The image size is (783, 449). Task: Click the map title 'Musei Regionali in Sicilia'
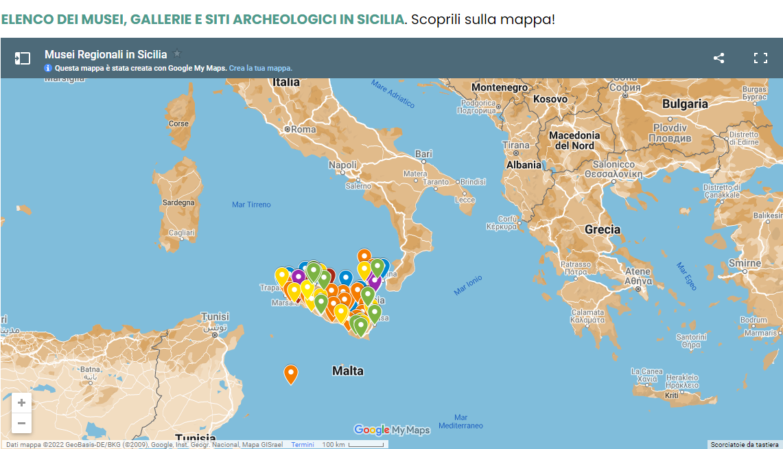(106, 54)
